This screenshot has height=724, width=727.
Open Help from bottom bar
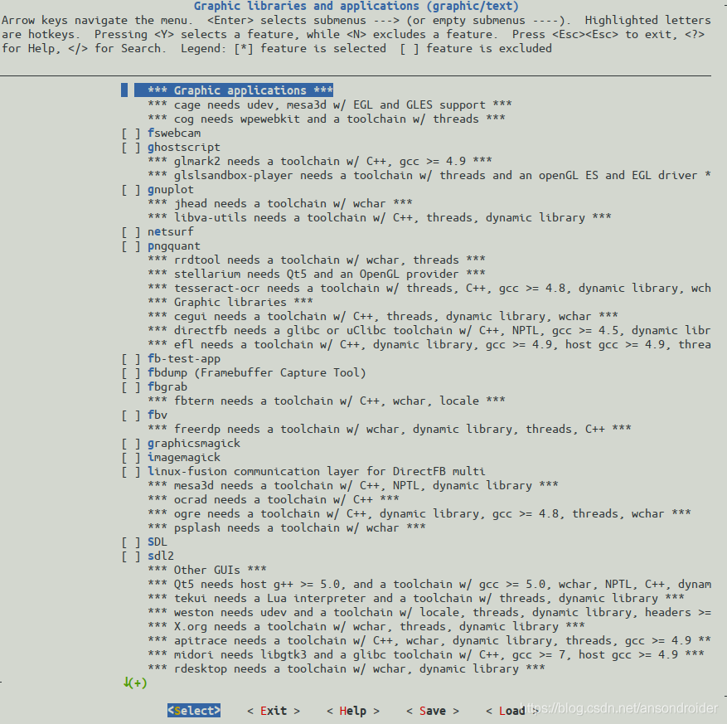pos(353,711)
